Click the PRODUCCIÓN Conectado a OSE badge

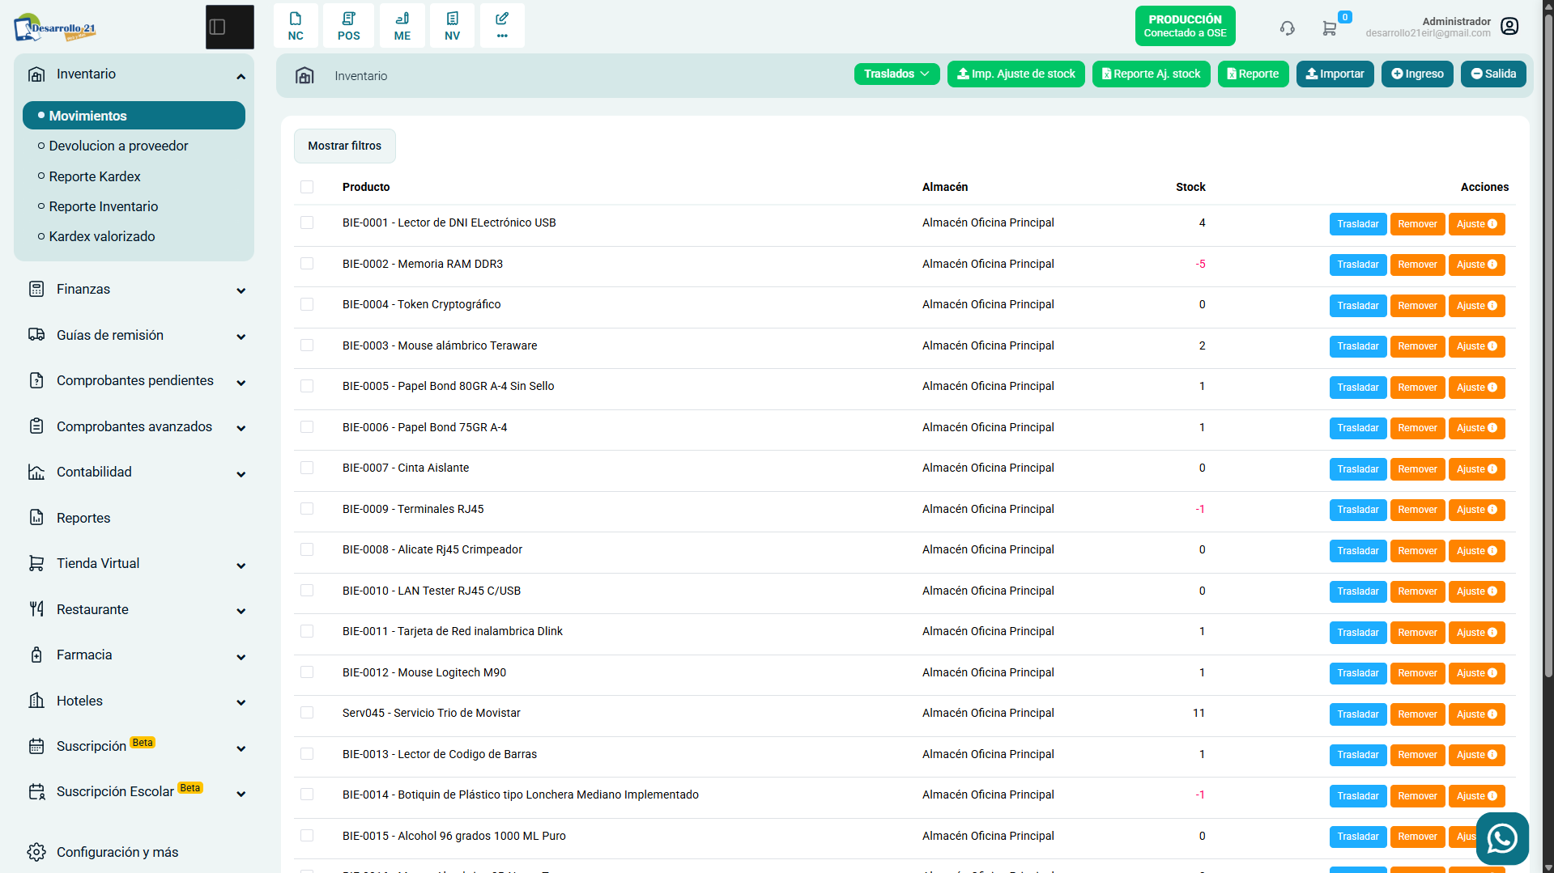tap(1185, 26)
